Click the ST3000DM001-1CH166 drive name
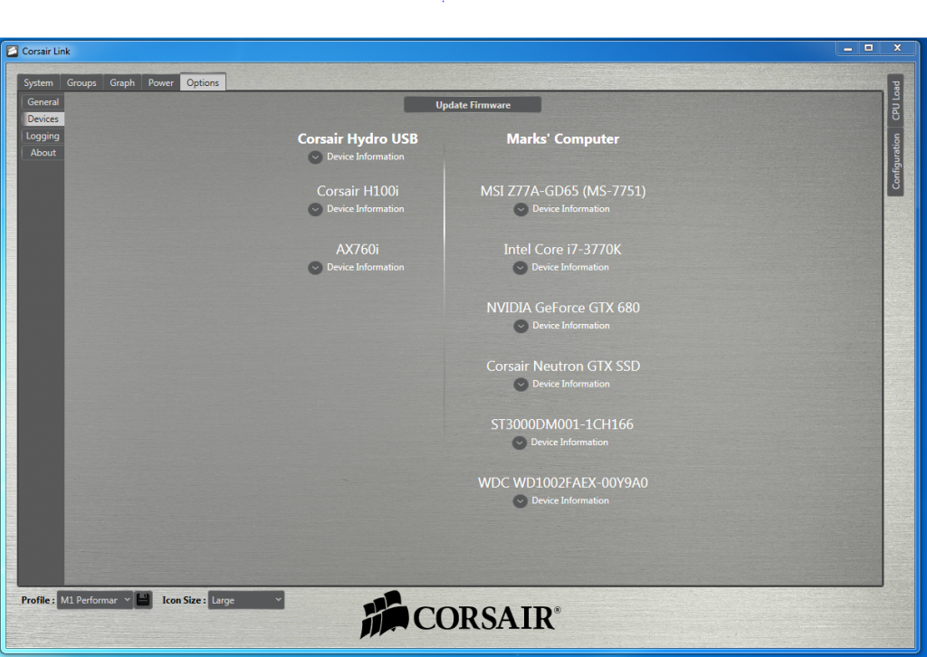Screen dimensions: 927x657 (561, 424)
